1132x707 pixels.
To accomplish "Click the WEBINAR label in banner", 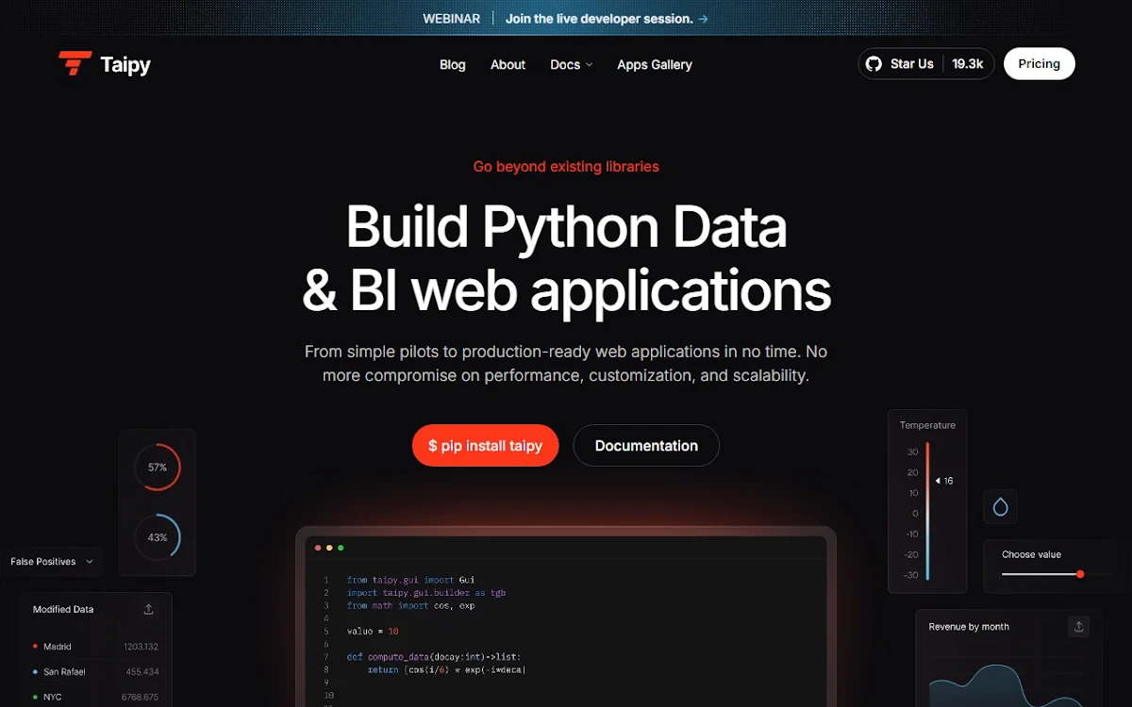I will [x=451, y=19].
